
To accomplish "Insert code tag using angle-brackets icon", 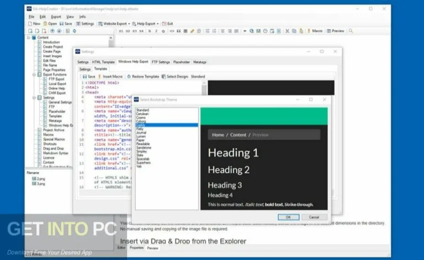I will (x=172, y=31).
